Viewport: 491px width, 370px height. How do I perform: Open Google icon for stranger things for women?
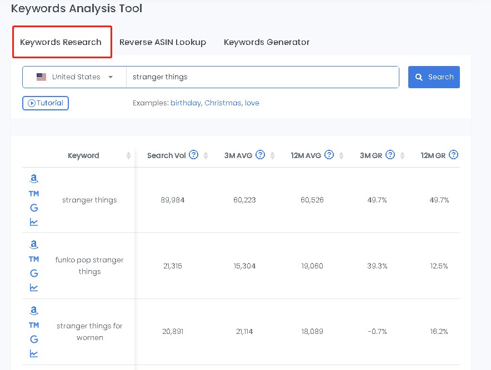tap(34, 339)
